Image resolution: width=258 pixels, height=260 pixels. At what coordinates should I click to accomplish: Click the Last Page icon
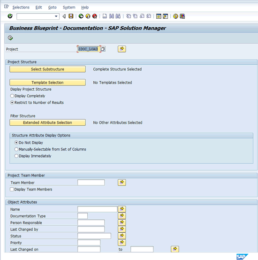click(x=149, y=16)
